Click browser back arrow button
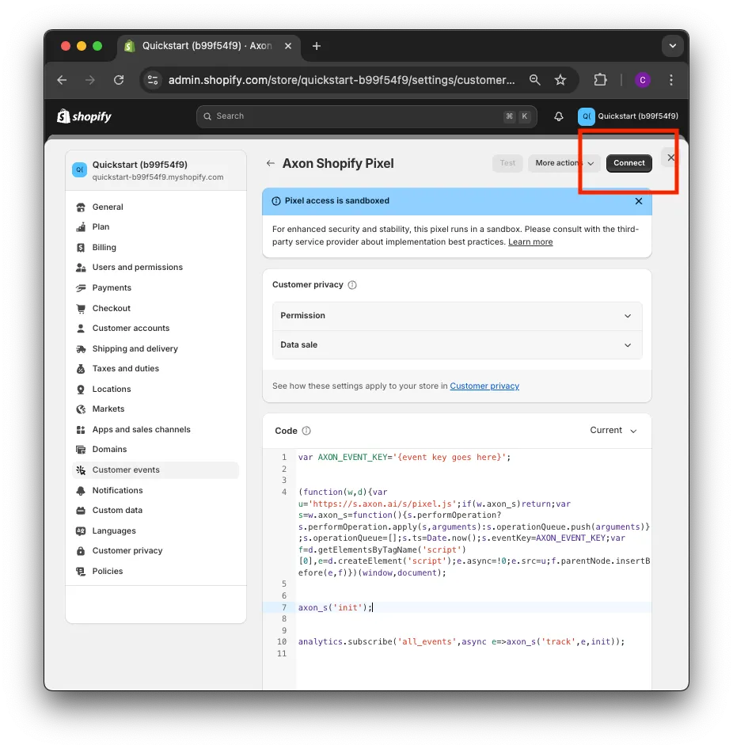The width and height of the screenshot is (733, 749). (62, 80)
